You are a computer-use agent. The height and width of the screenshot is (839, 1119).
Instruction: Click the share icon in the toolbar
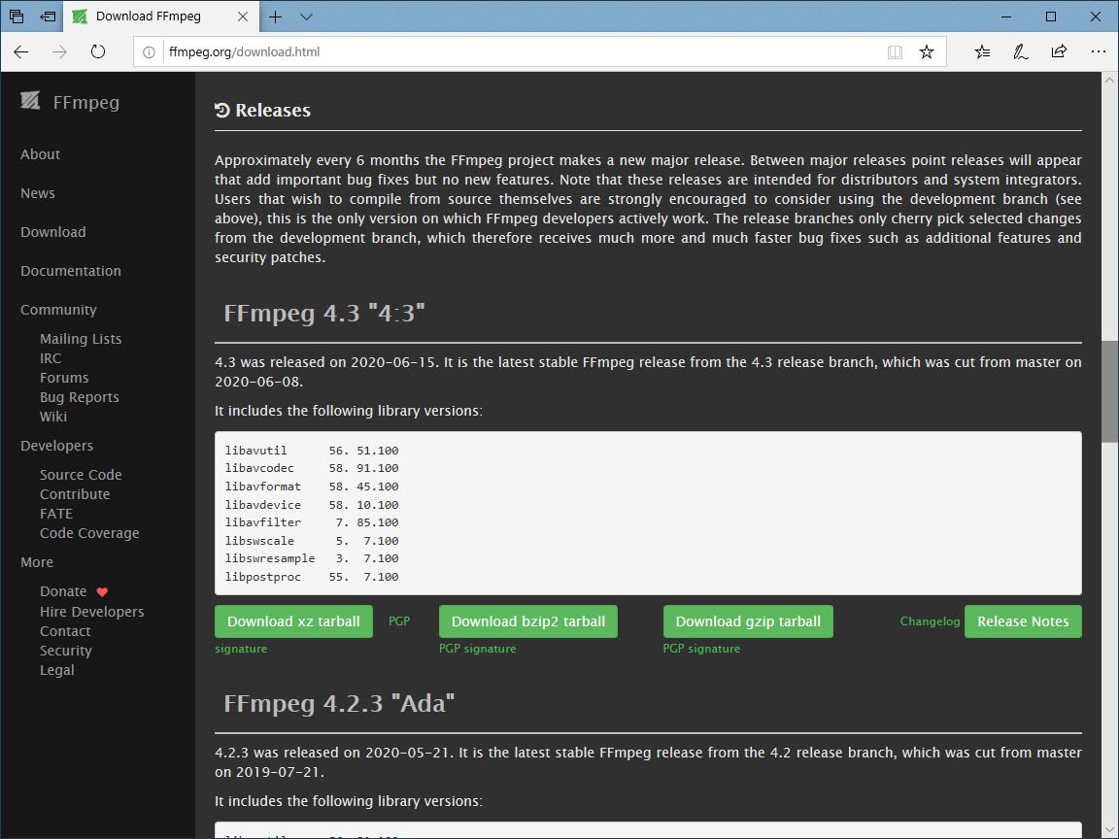point(1059,50)
